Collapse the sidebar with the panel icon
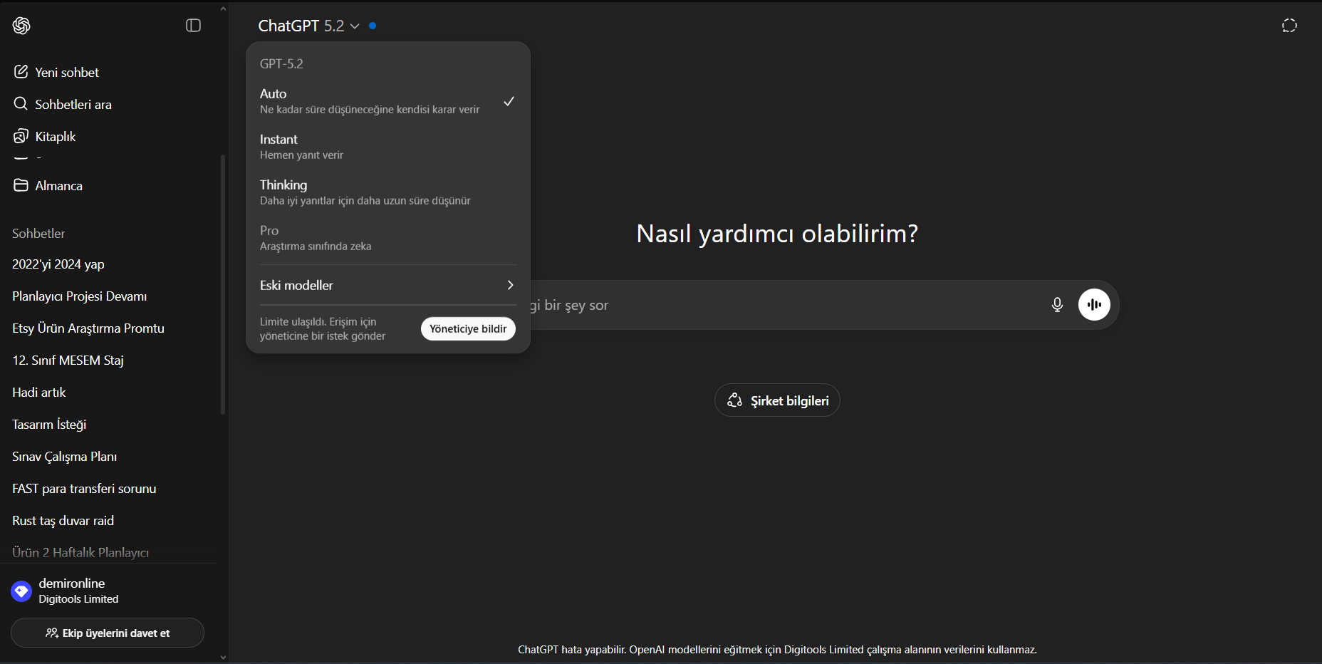The width and height of the screenshot is (1322, 664). point(193,26)
